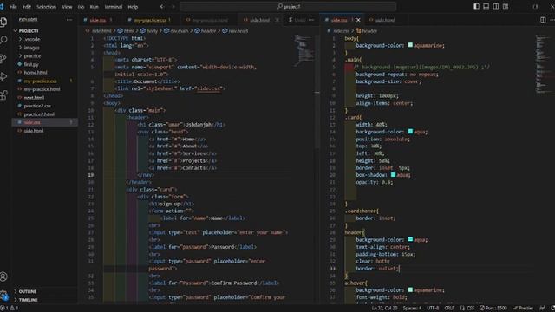Open the body breadcrumb dropdown
Image resolution: width=555 pixels, height=312 pixels.
[x=149, y=31]
